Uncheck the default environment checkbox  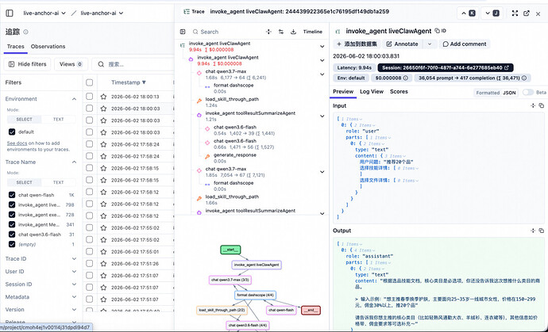12,132
